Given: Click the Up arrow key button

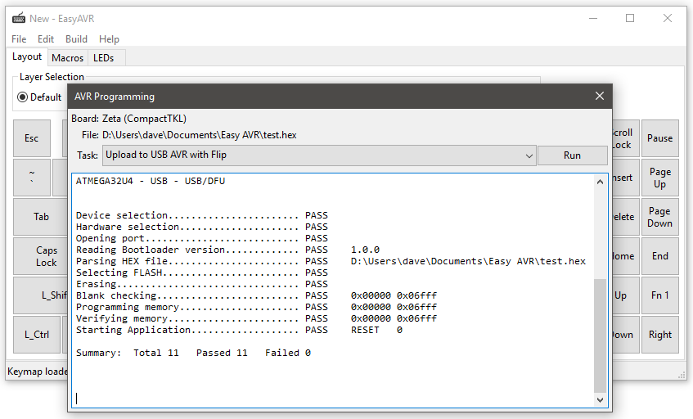Looking at the screenshot, I should pyautogui.click(x=625, y=295).
